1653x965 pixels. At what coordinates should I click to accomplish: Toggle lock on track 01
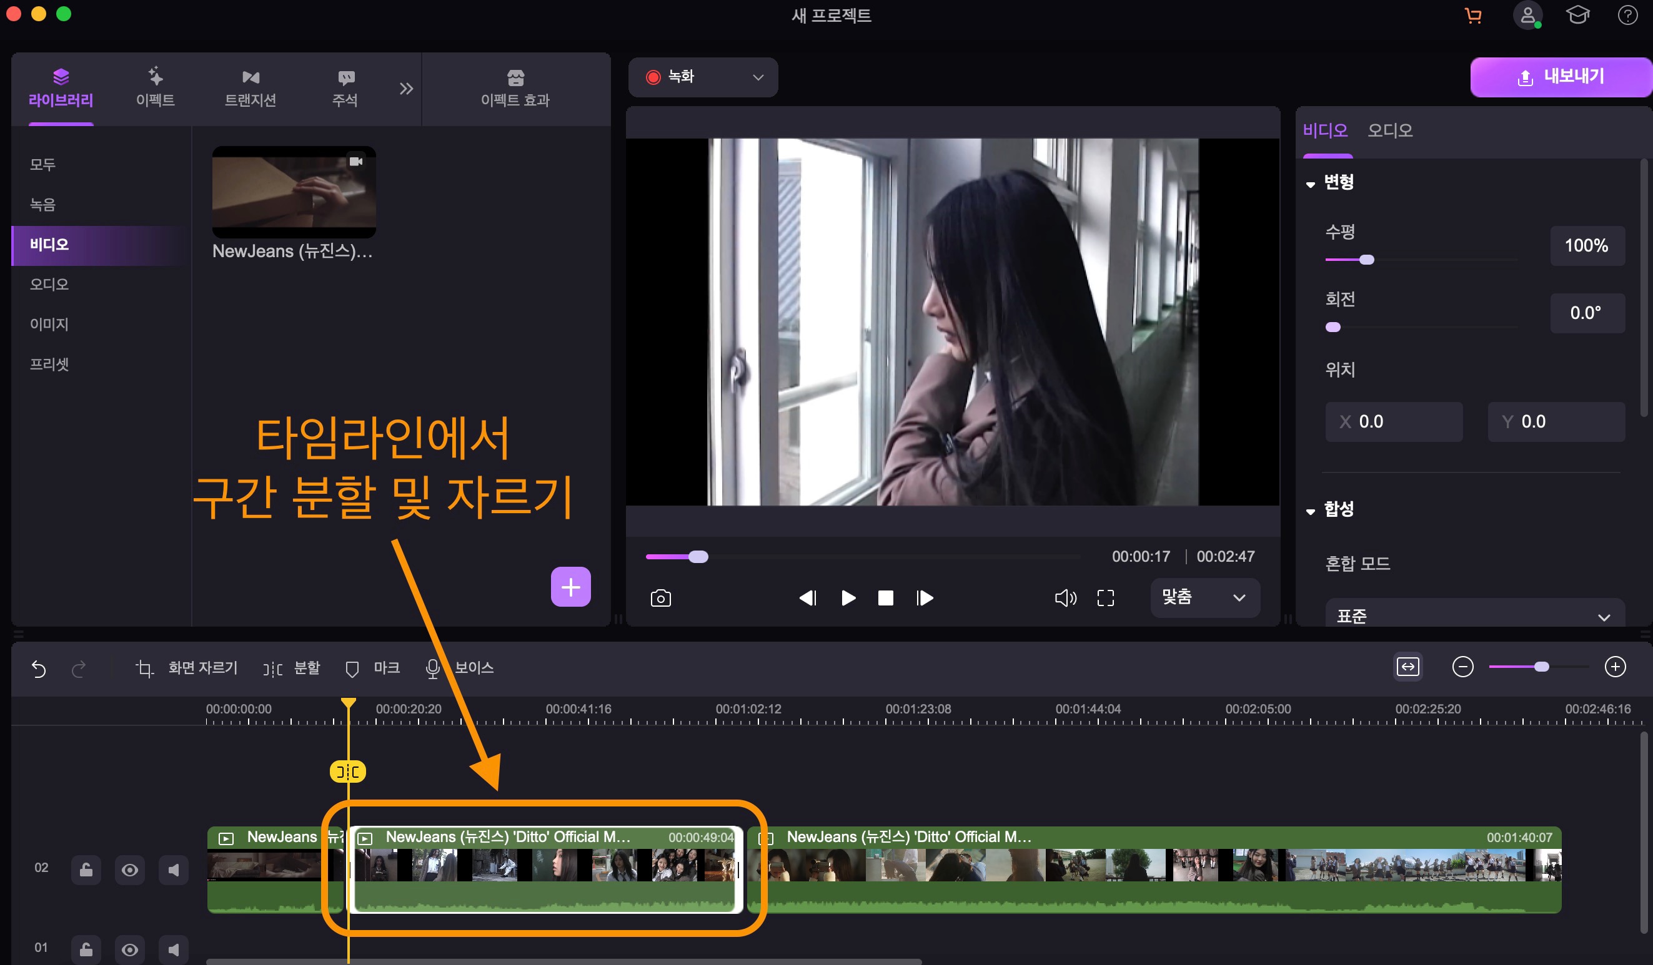[86, 949]
